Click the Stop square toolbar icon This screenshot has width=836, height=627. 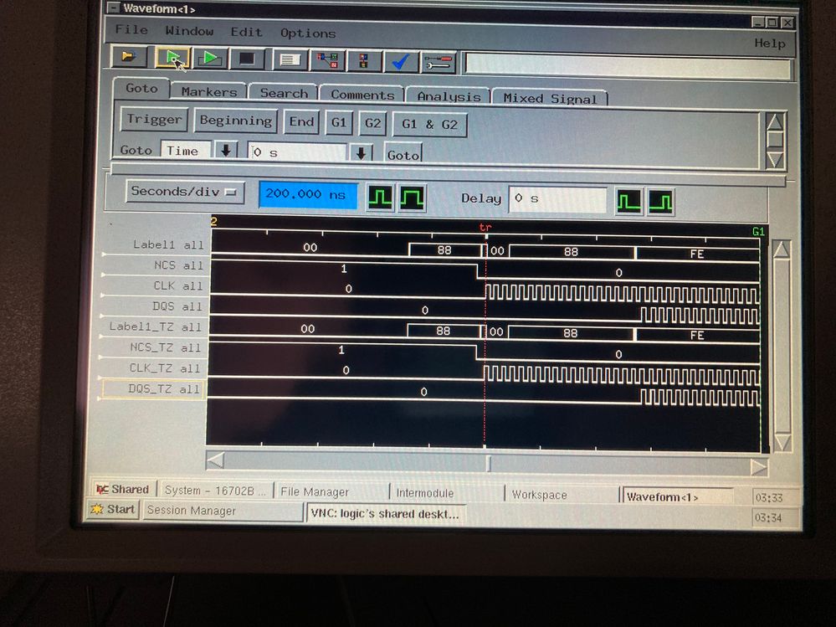pyautogui.click(x=247, y=59)
